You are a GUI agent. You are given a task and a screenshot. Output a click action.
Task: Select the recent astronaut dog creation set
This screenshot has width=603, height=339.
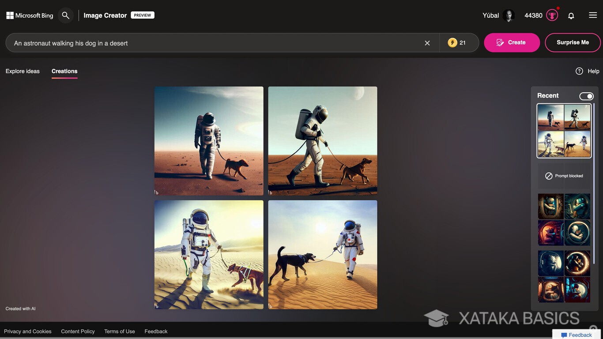[564, 131]
